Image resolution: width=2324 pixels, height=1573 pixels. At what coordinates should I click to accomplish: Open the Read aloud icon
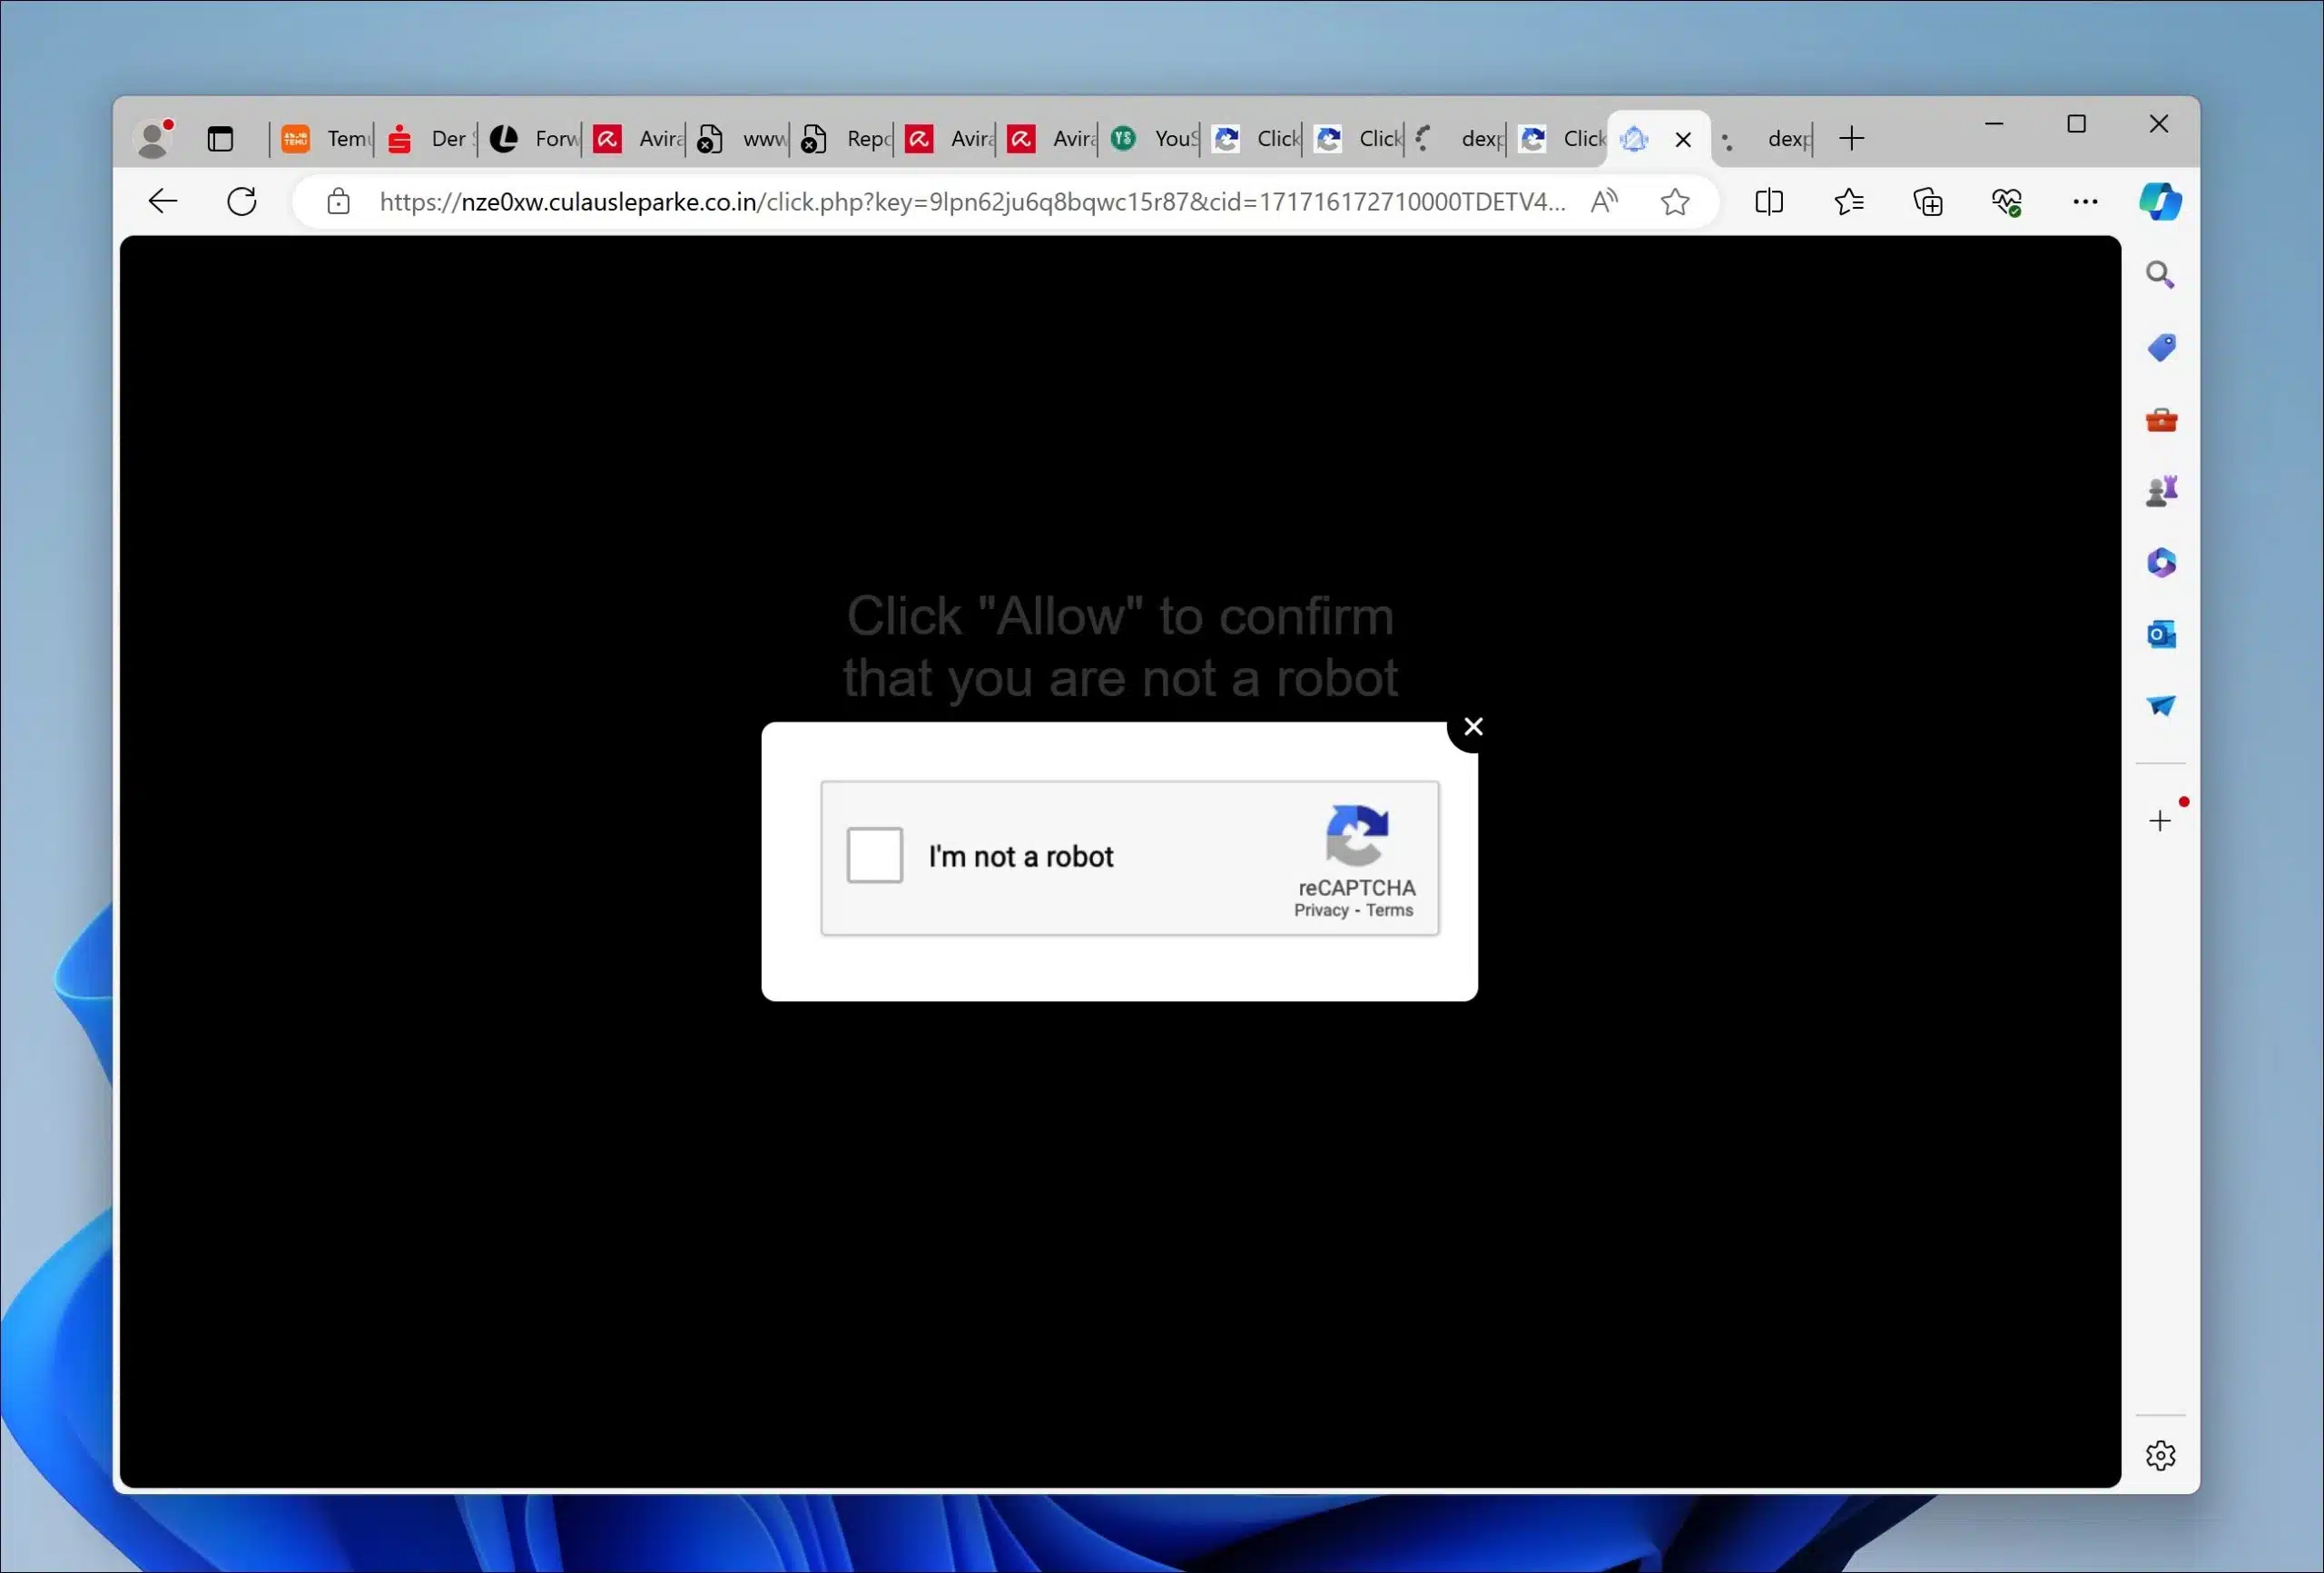[1604, 202]
